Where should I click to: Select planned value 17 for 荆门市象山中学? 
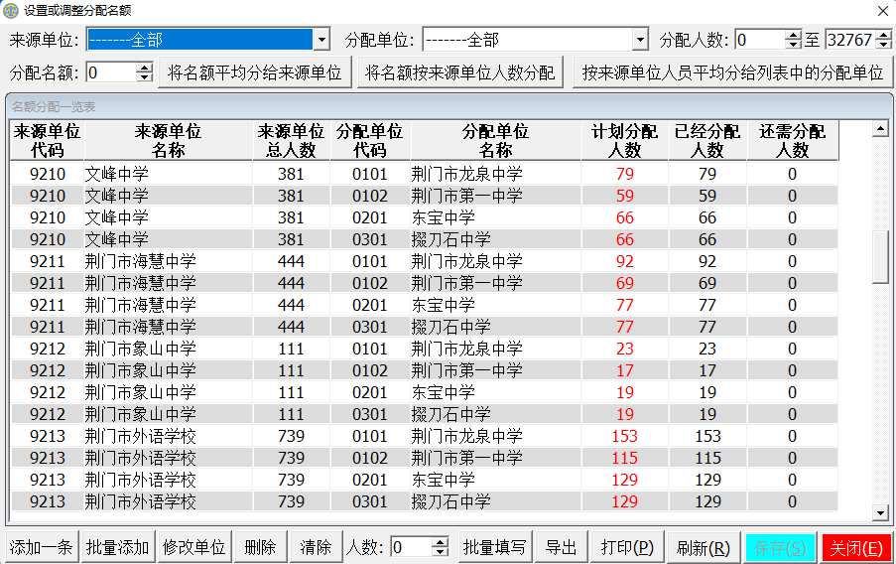point(624,370)
